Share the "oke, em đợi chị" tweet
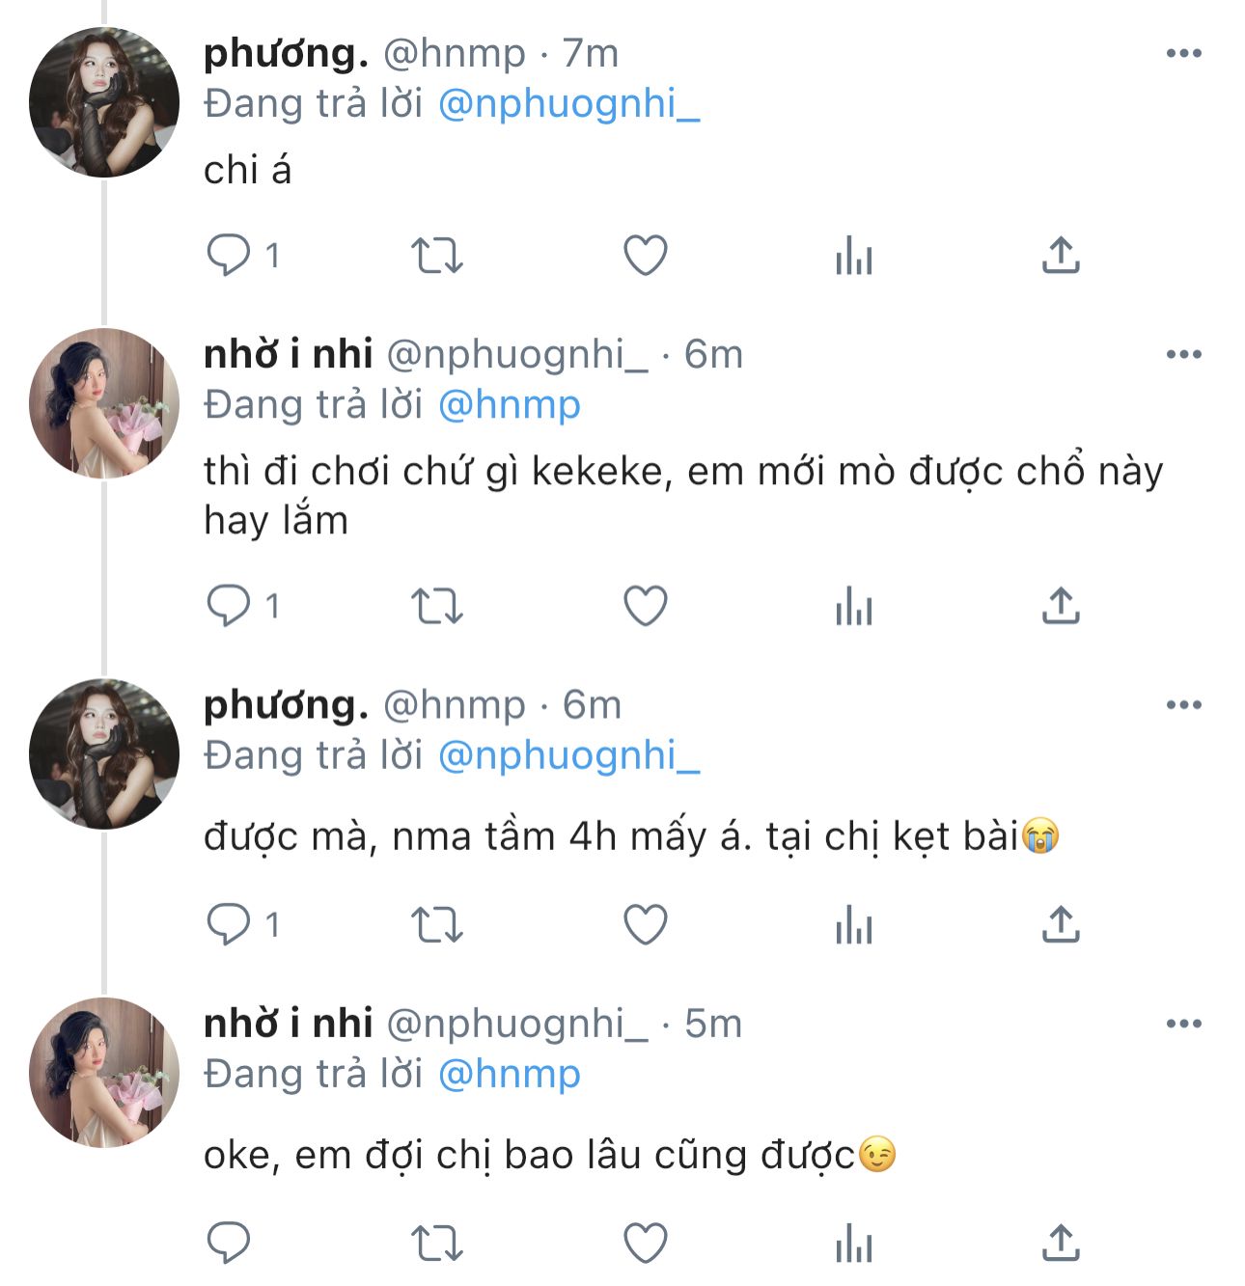The height and width of the screenshot is (1286, 1245). coord(1061,1243)
